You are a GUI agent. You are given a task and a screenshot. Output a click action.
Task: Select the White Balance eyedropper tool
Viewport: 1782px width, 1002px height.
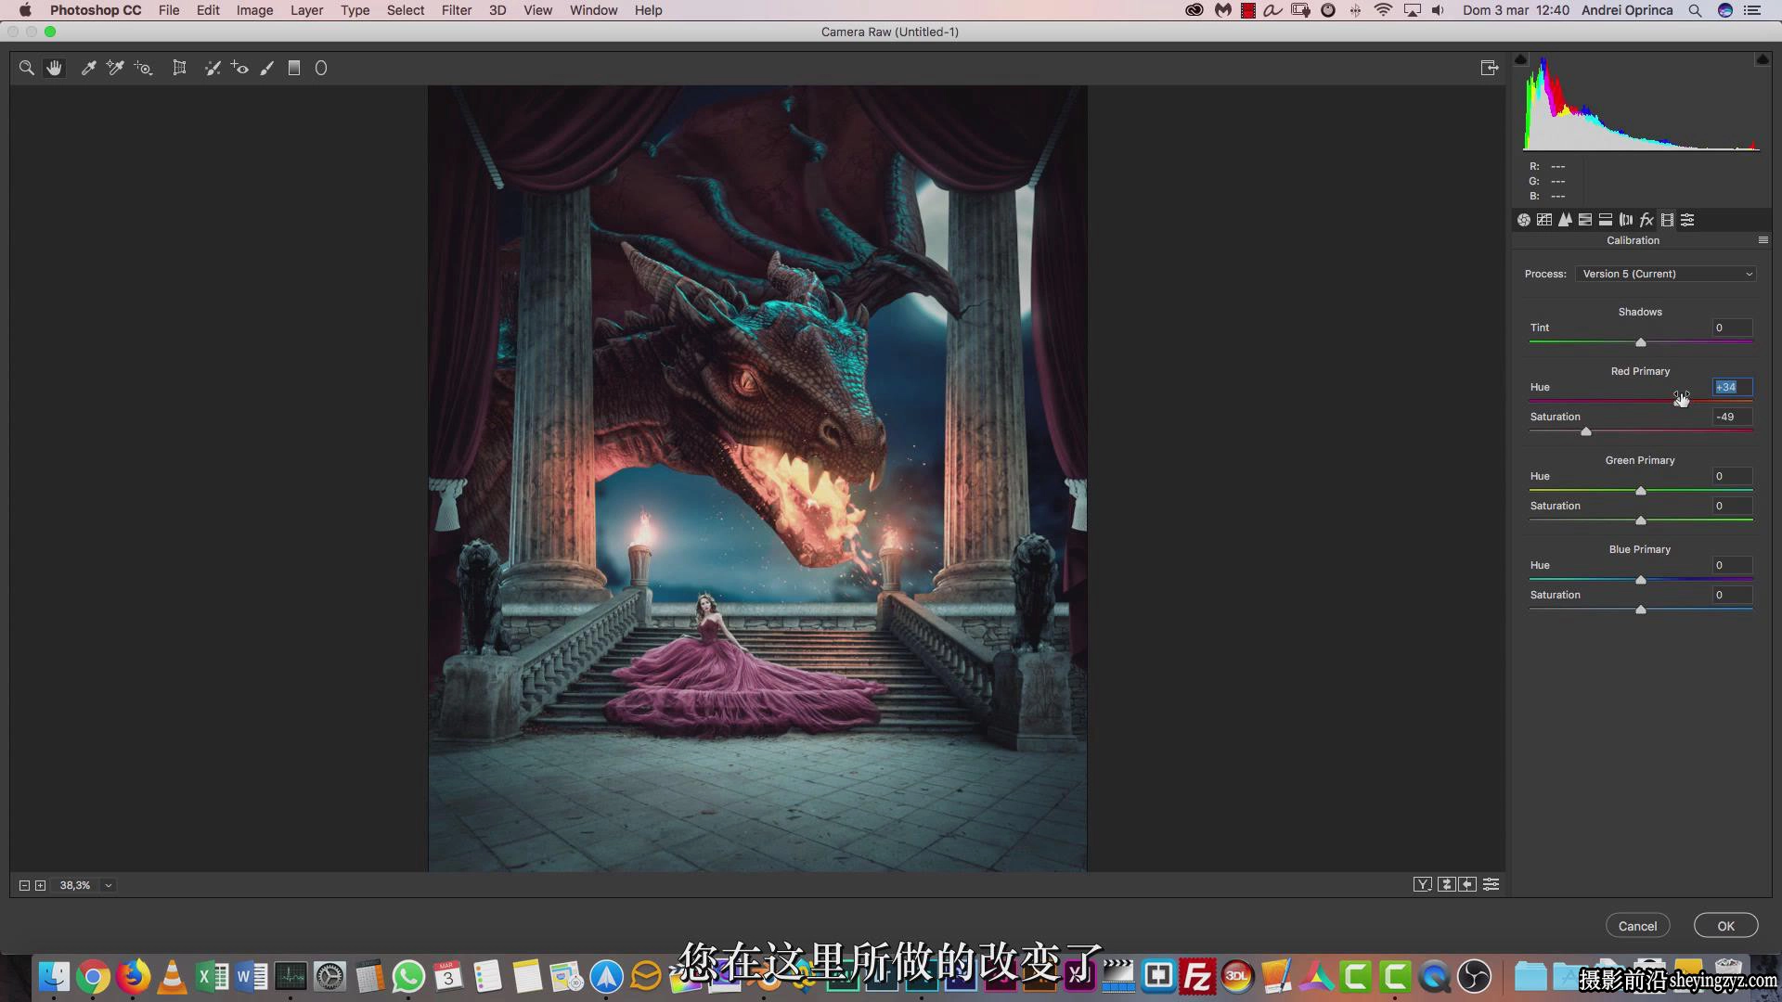coord(88,68)
